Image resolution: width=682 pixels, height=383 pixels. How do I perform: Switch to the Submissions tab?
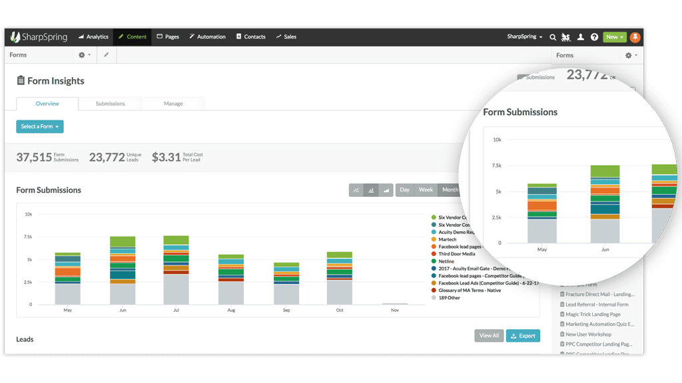coord(110,104)
